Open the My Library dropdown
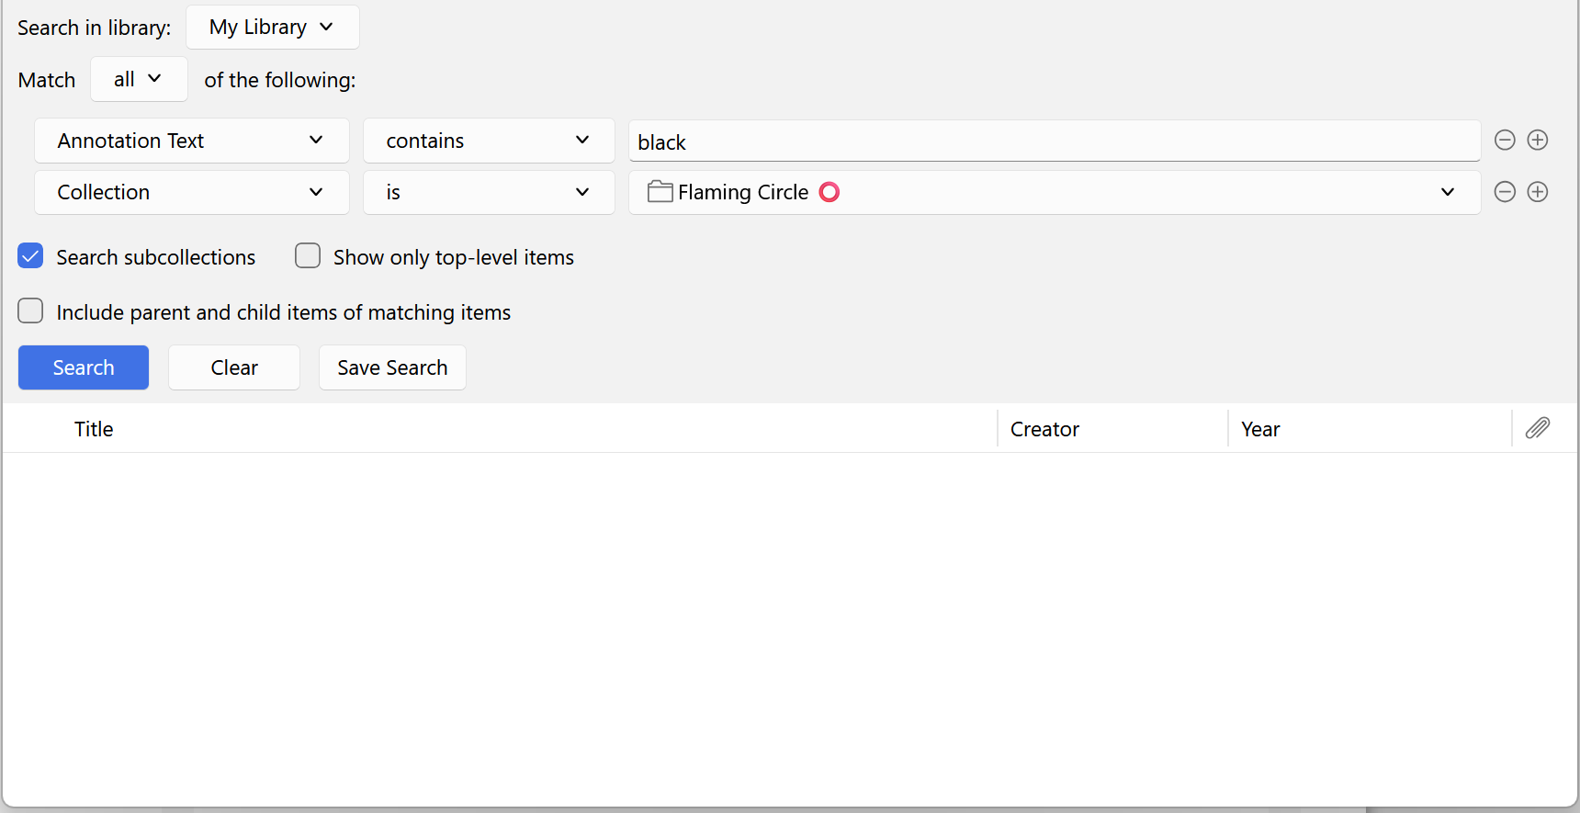 (x=272, y=27)
